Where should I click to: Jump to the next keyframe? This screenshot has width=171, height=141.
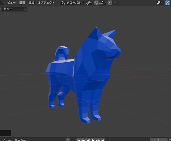click(98, 140)
